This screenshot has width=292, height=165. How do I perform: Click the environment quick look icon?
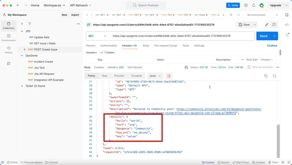tap(287, 15)
